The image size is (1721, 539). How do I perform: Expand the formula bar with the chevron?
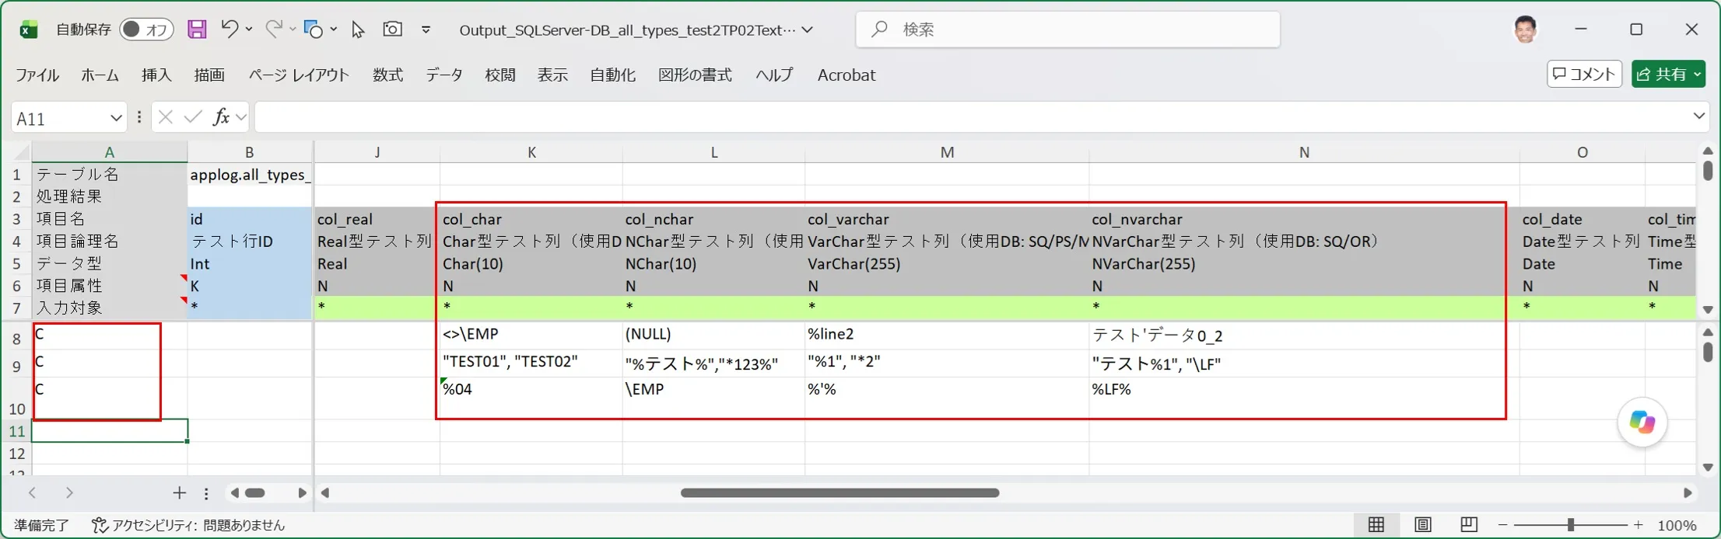(x=1698, y=116)
